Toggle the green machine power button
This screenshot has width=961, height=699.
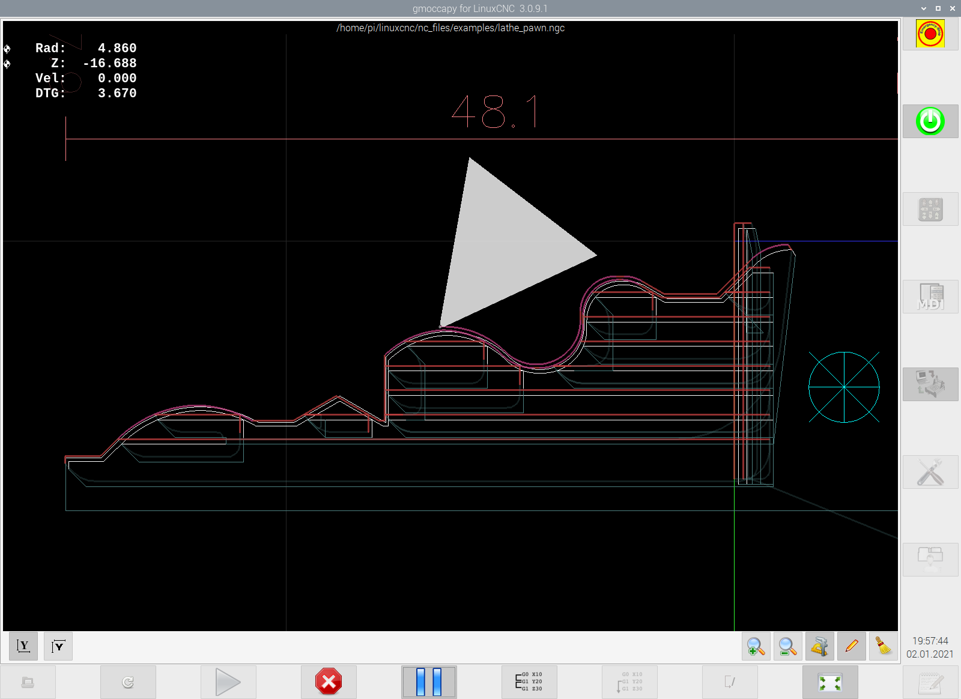930,121
